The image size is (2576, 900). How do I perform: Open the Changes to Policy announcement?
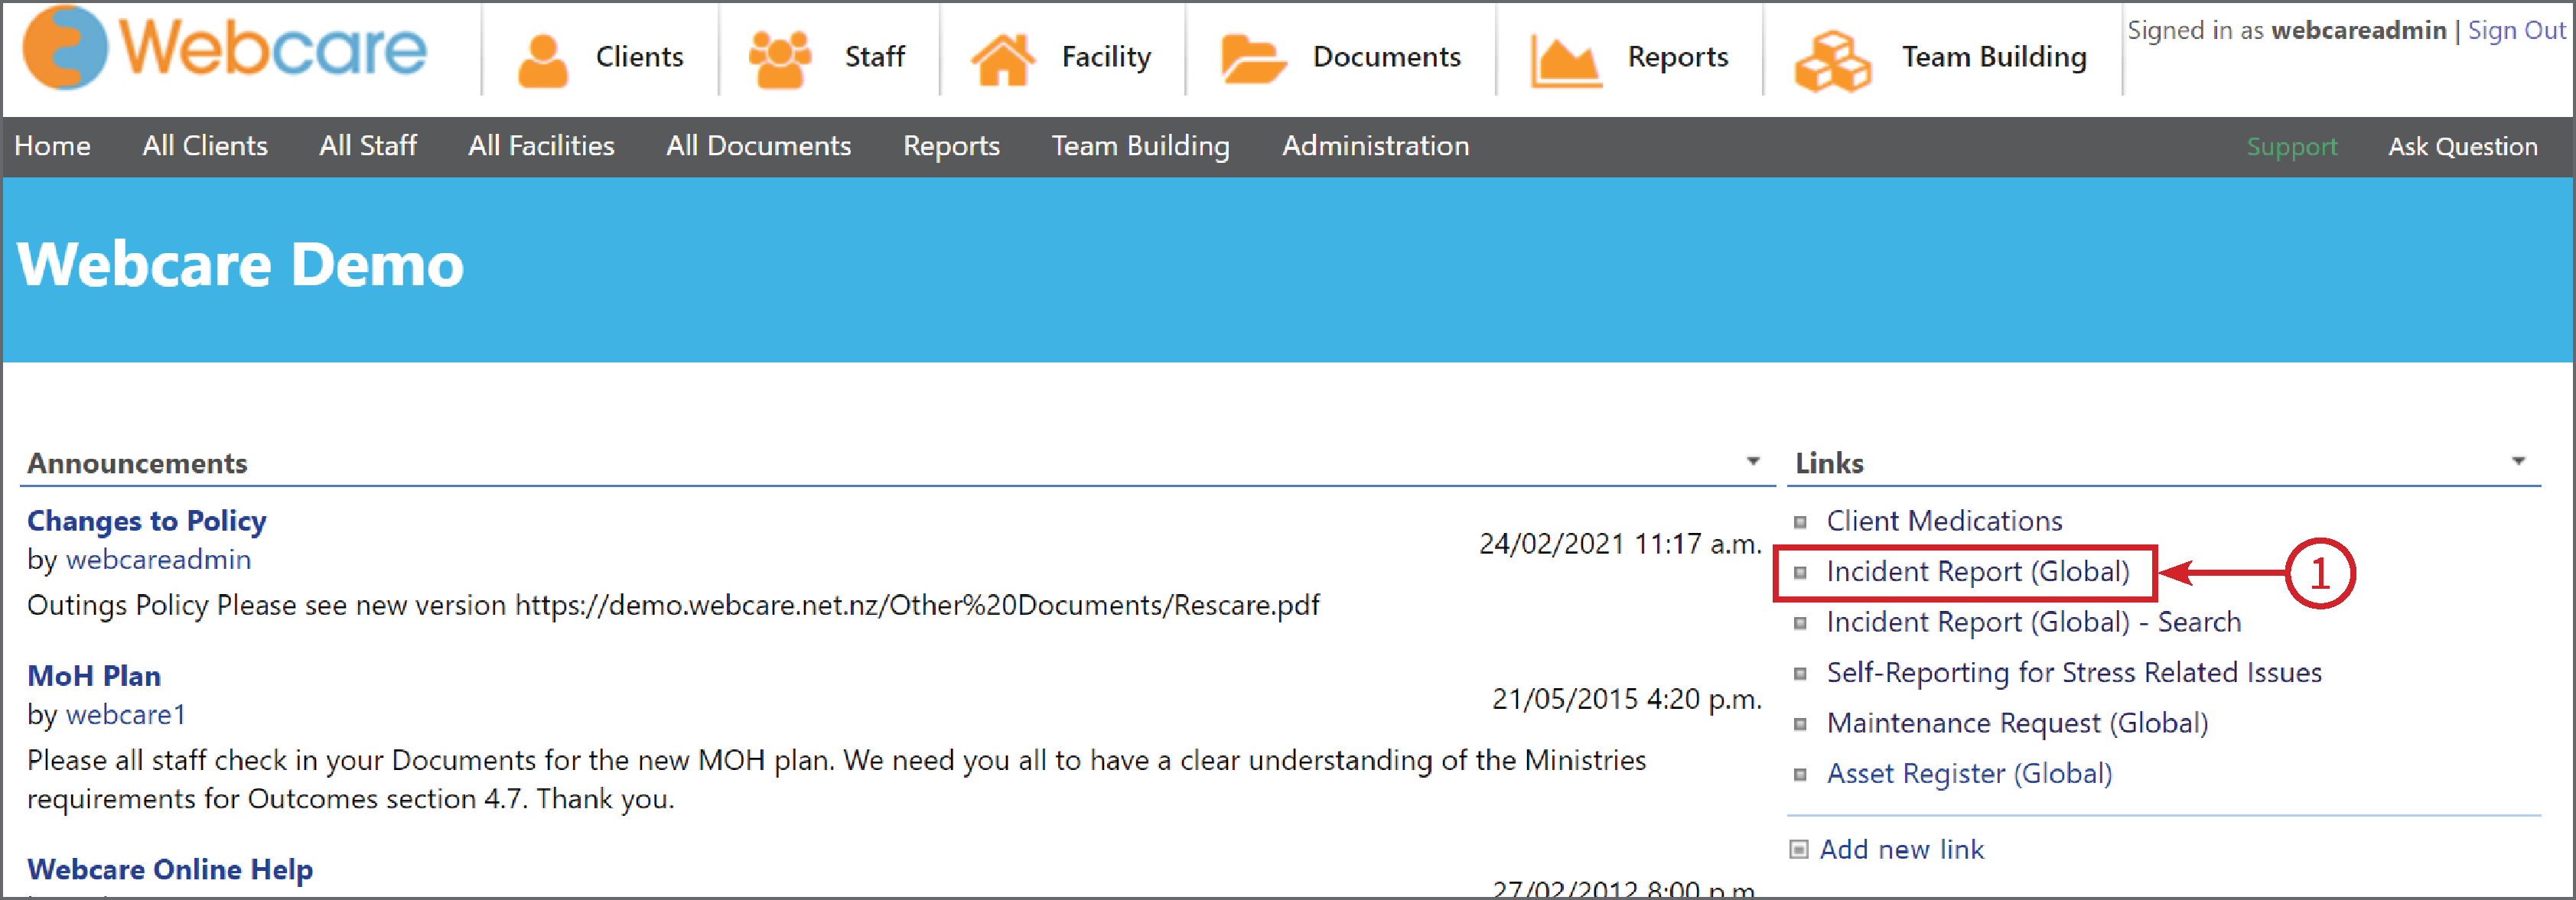click(x=146, y=520)
